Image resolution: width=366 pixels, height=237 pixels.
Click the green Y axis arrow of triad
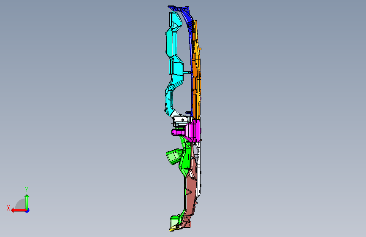[27, 202]
